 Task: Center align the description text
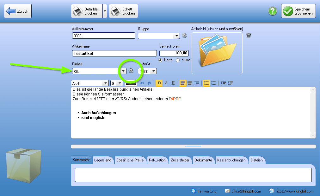point(190,83)
